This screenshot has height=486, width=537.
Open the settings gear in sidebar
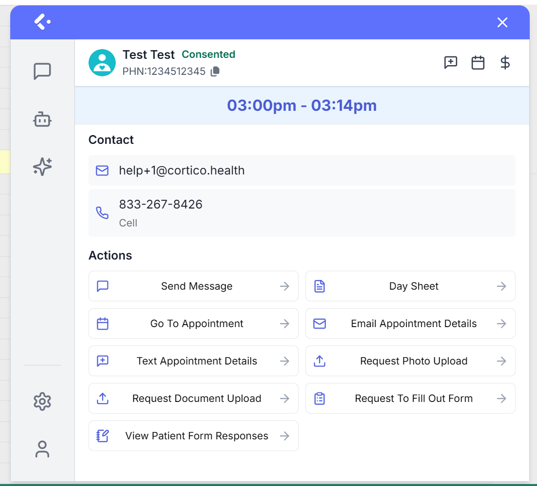coord(42,401)
